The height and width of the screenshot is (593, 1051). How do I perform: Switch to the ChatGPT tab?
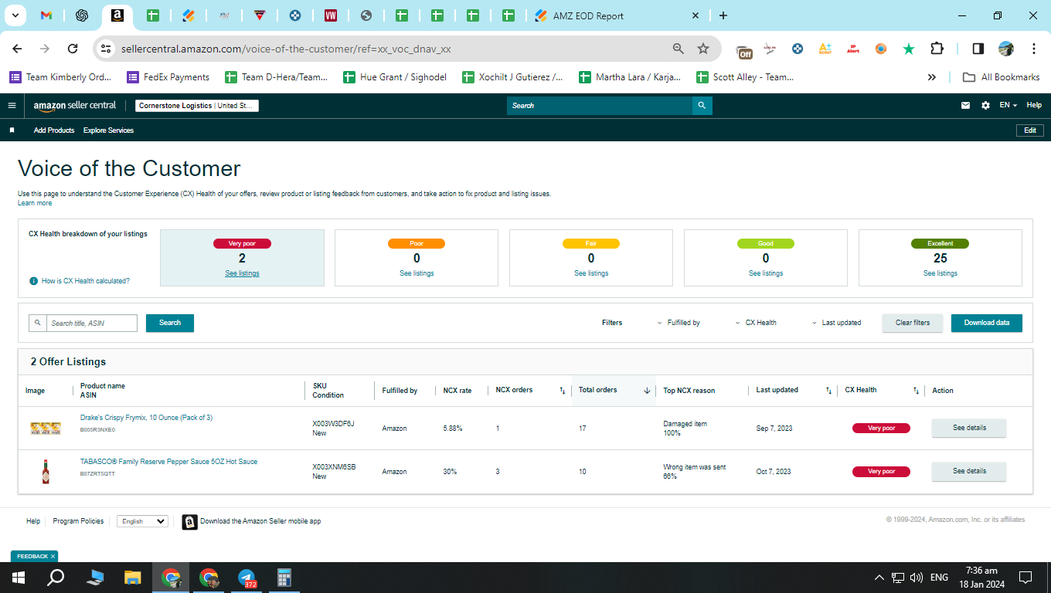82,15
